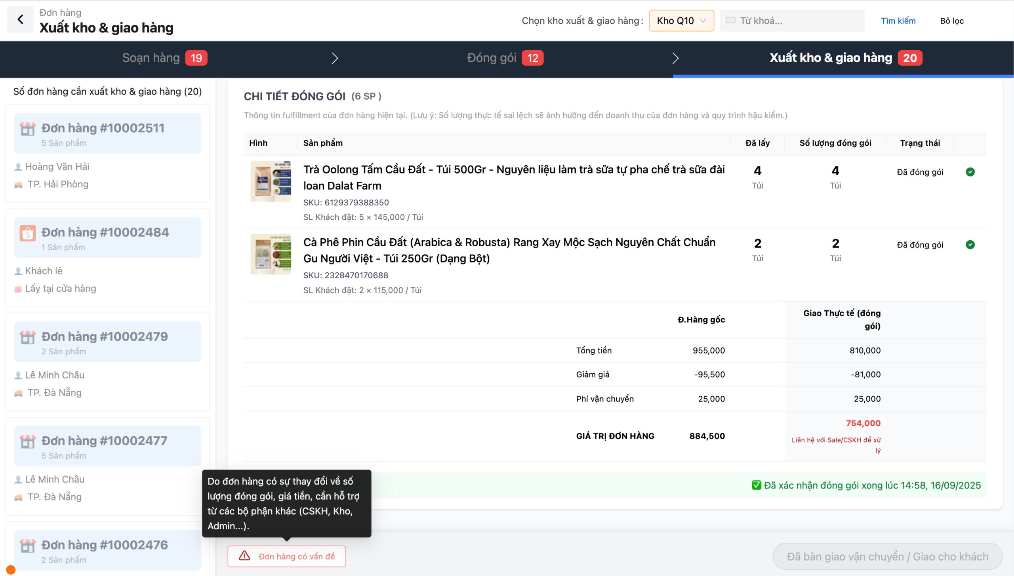Open the Kho Q10 warehouse dropdown
The width and height of the screenshot is (1014, 576).
[681, 21]
